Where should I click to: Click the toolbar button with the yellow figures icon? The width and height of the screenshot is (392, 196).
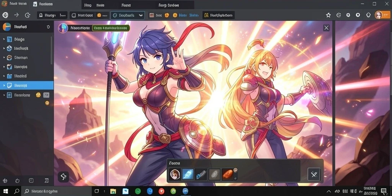click(219, 15)
